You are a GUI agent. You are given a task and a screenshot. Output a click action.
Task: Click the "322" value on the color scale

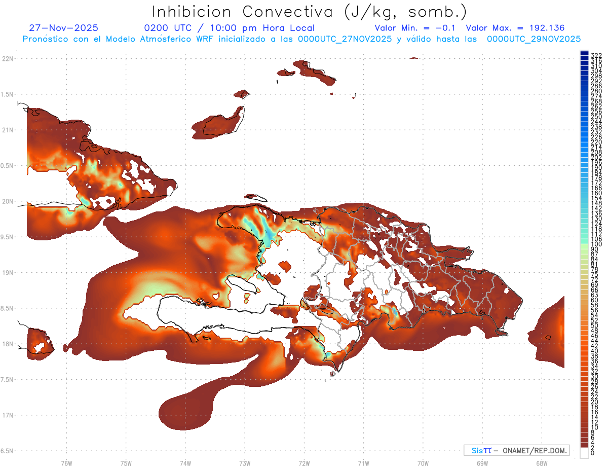pyautogui.click(x=596, y=55)
